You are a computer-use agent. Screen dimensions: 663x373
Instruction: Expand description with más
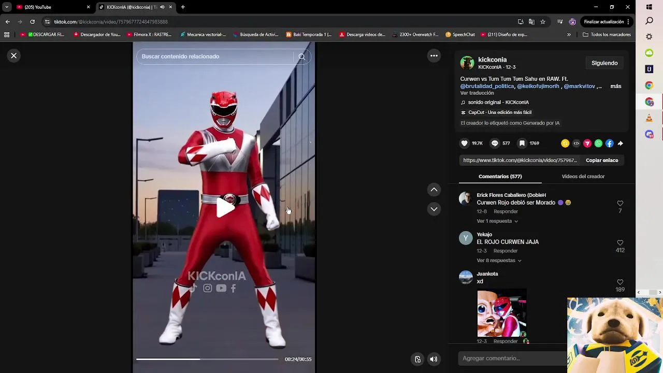(x=615, y=86)
